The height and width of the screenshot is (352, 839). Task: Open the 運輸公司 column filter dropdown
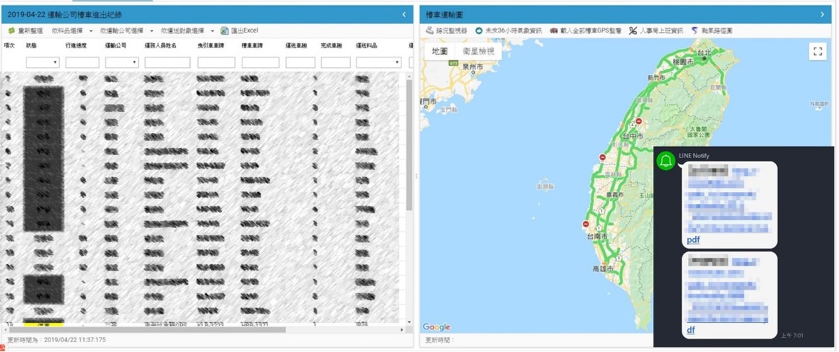click(x=122, y=63)
